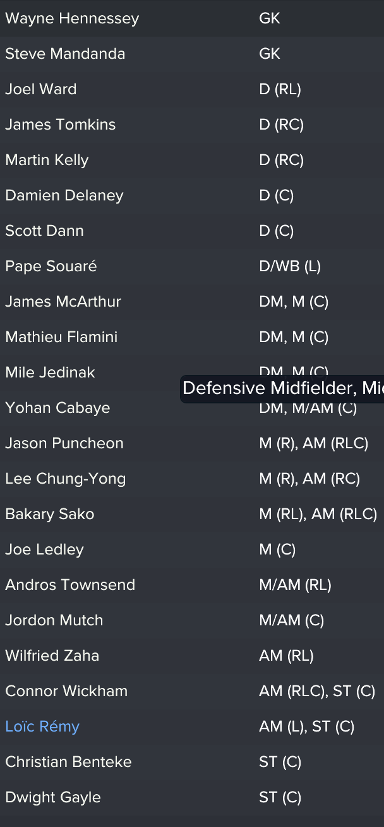This screenshot has width=384, height=827.
Task: Open Martin Kelly's player row
Action: (47, 160)
